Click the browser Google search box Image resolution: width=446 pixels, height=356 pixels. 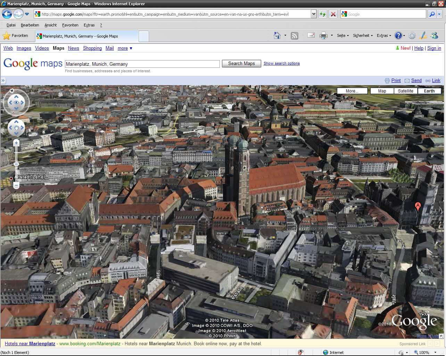tap(384, 14)
